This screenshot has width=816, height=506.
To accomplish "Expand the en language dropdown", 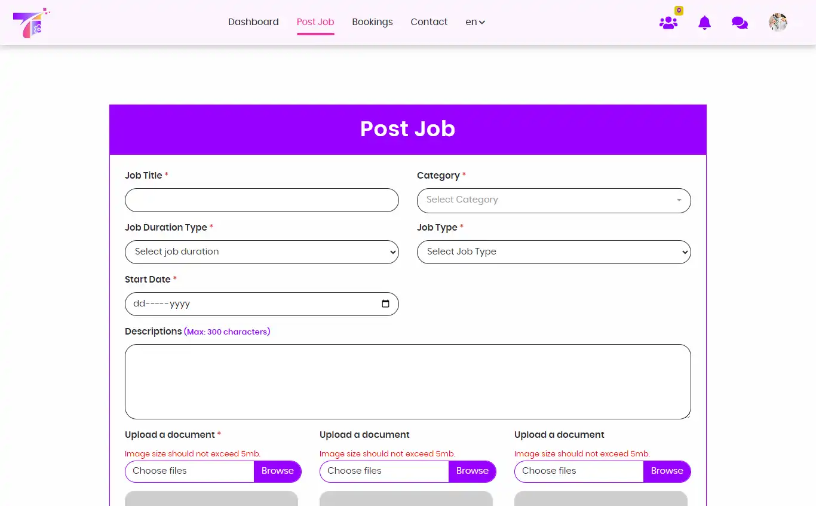I will pos(474,22).
